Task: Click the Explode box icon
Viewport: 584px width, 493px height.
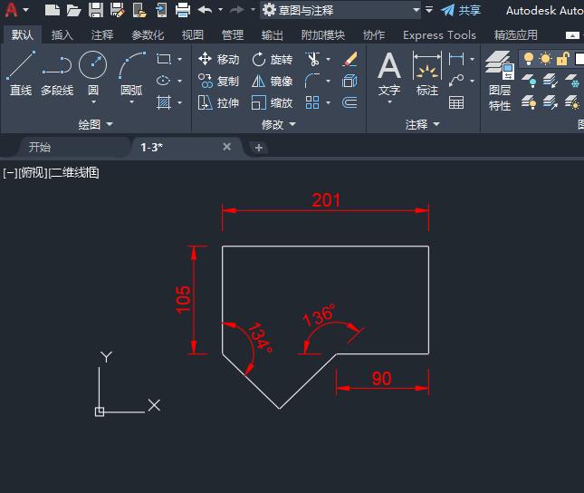Action: point(349,81)
